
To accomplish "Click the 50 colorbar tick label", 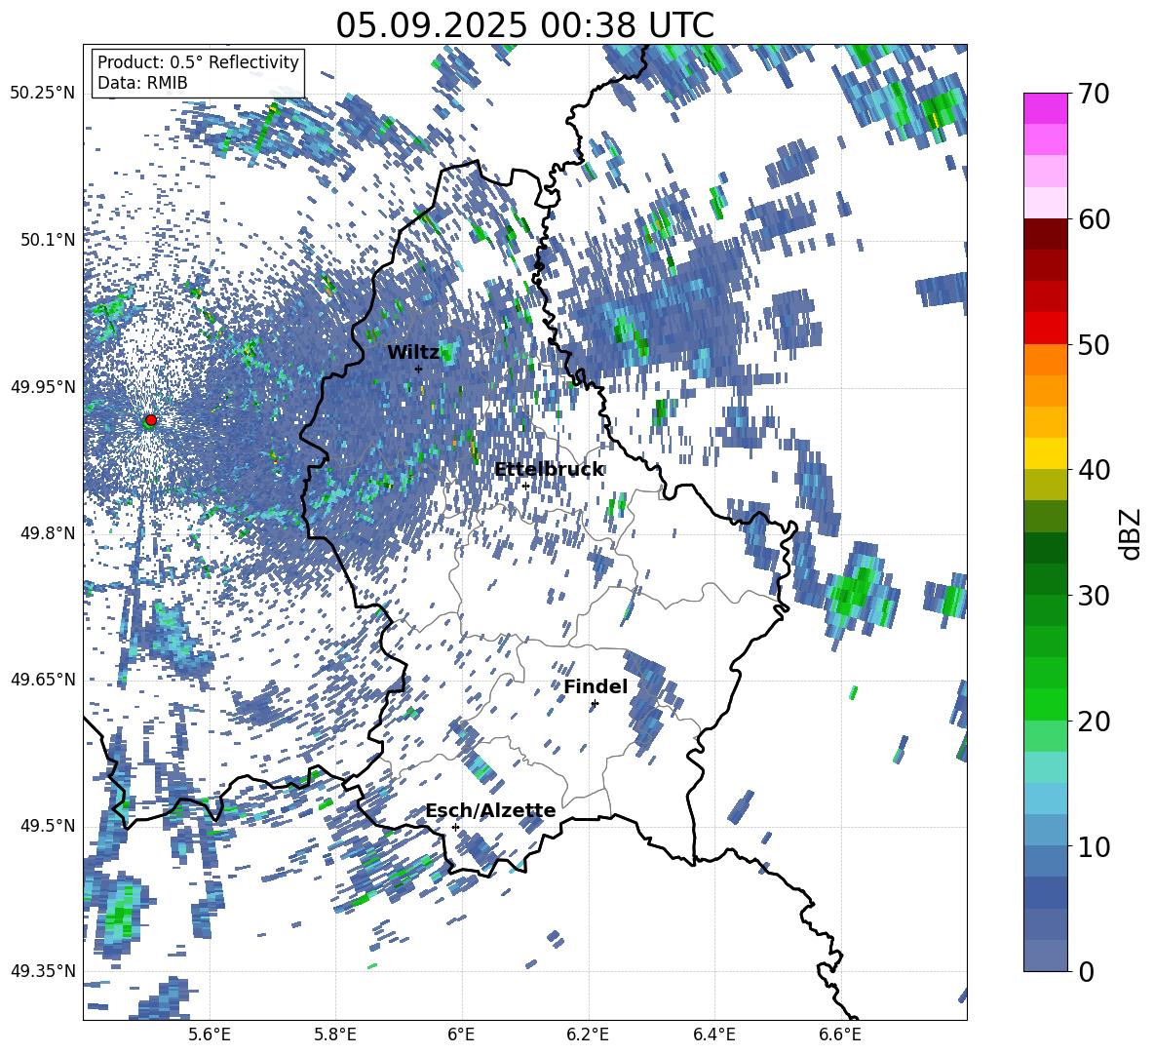I will tap(1094, 345).
